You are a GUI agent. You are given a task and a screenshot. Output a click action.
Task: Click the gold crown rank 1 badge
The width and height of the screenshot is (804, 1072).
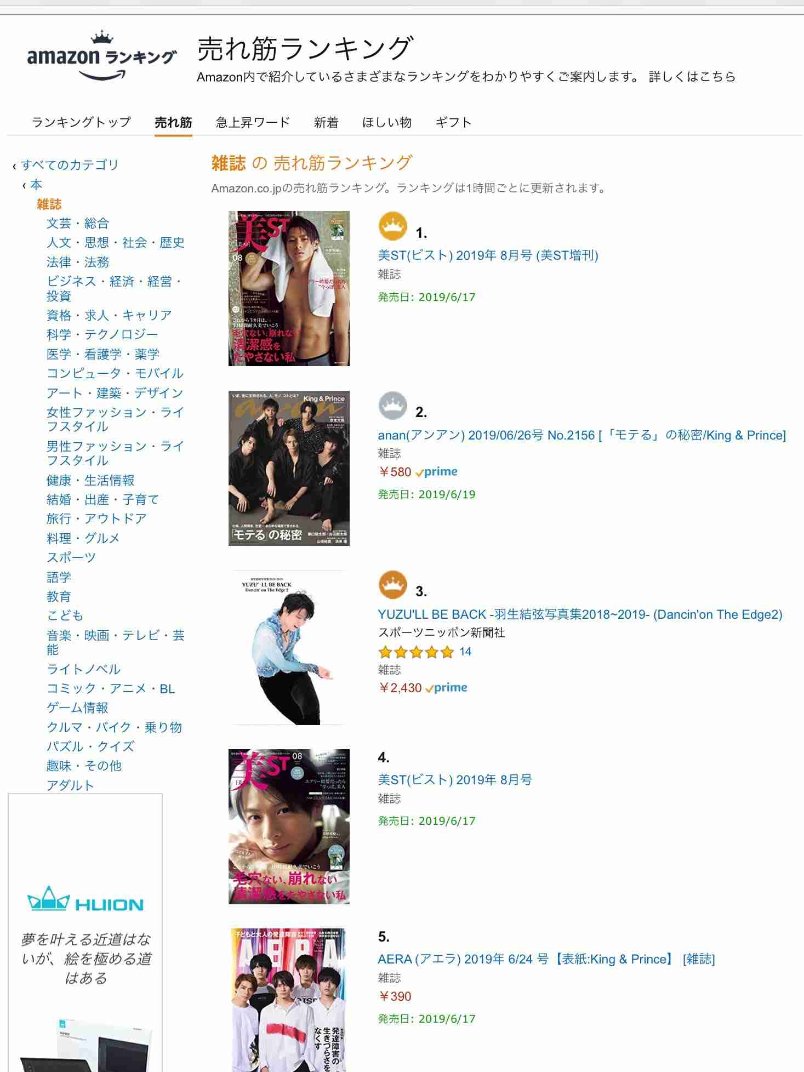click(x=392, y=226)
